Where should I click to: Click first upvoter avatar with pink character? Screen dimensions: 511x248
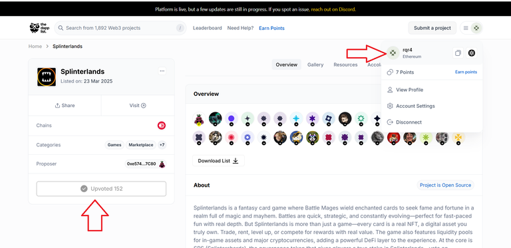click(x=199, y=119)
